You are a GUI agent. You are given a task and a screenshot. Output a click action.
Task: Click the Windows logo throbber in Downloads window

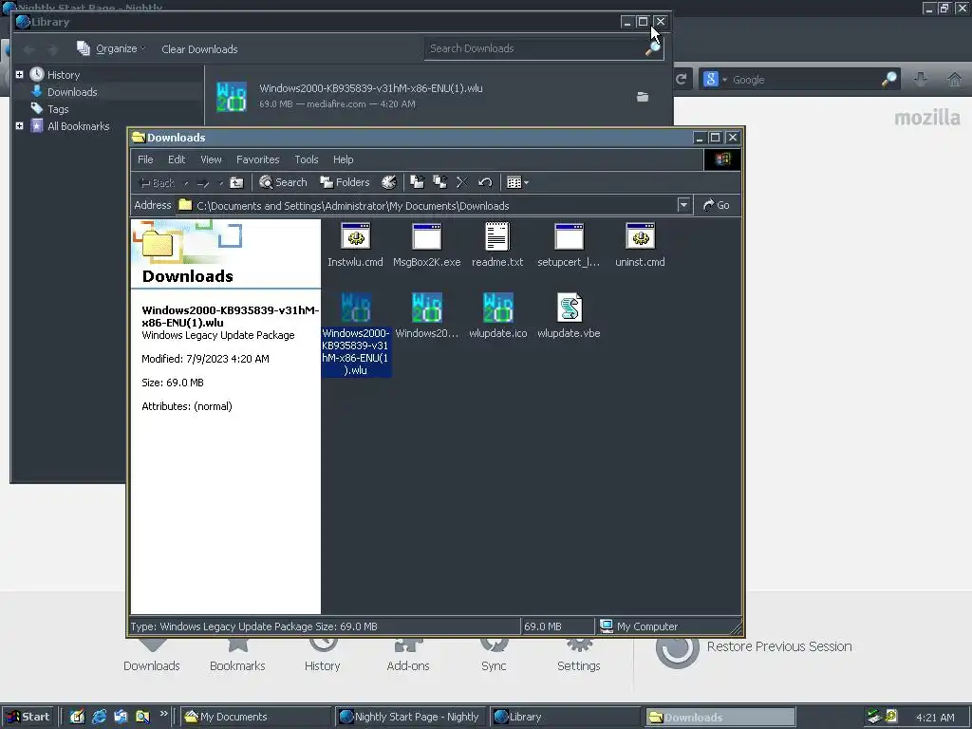coord(722,159)
